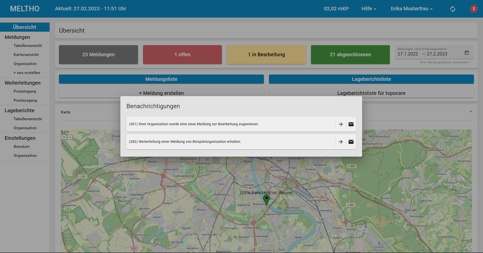The image size is (483, 253).
Task: Go to notification 282 using arrow icon
Action: (x=340, y=142)
